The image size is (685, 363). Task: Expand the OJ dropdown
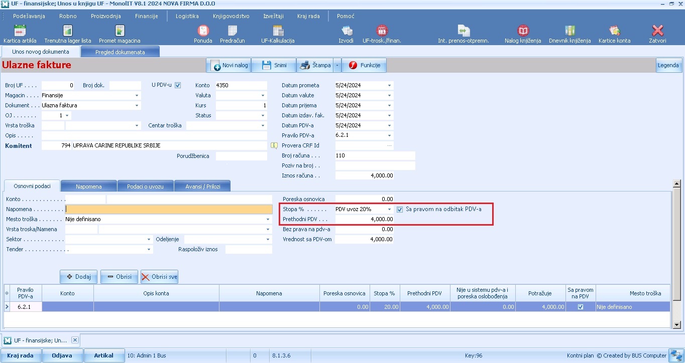(x=67, y=115)
